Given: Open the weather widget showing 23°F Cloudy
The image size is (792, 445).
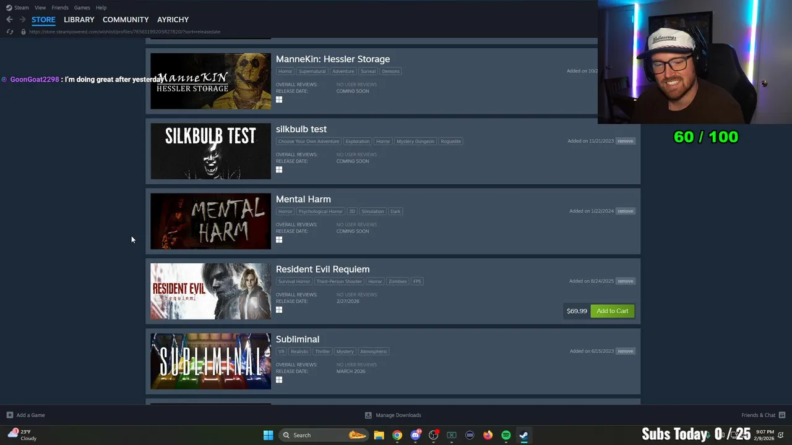Looking at the screenshot, I should pos(22,435).
